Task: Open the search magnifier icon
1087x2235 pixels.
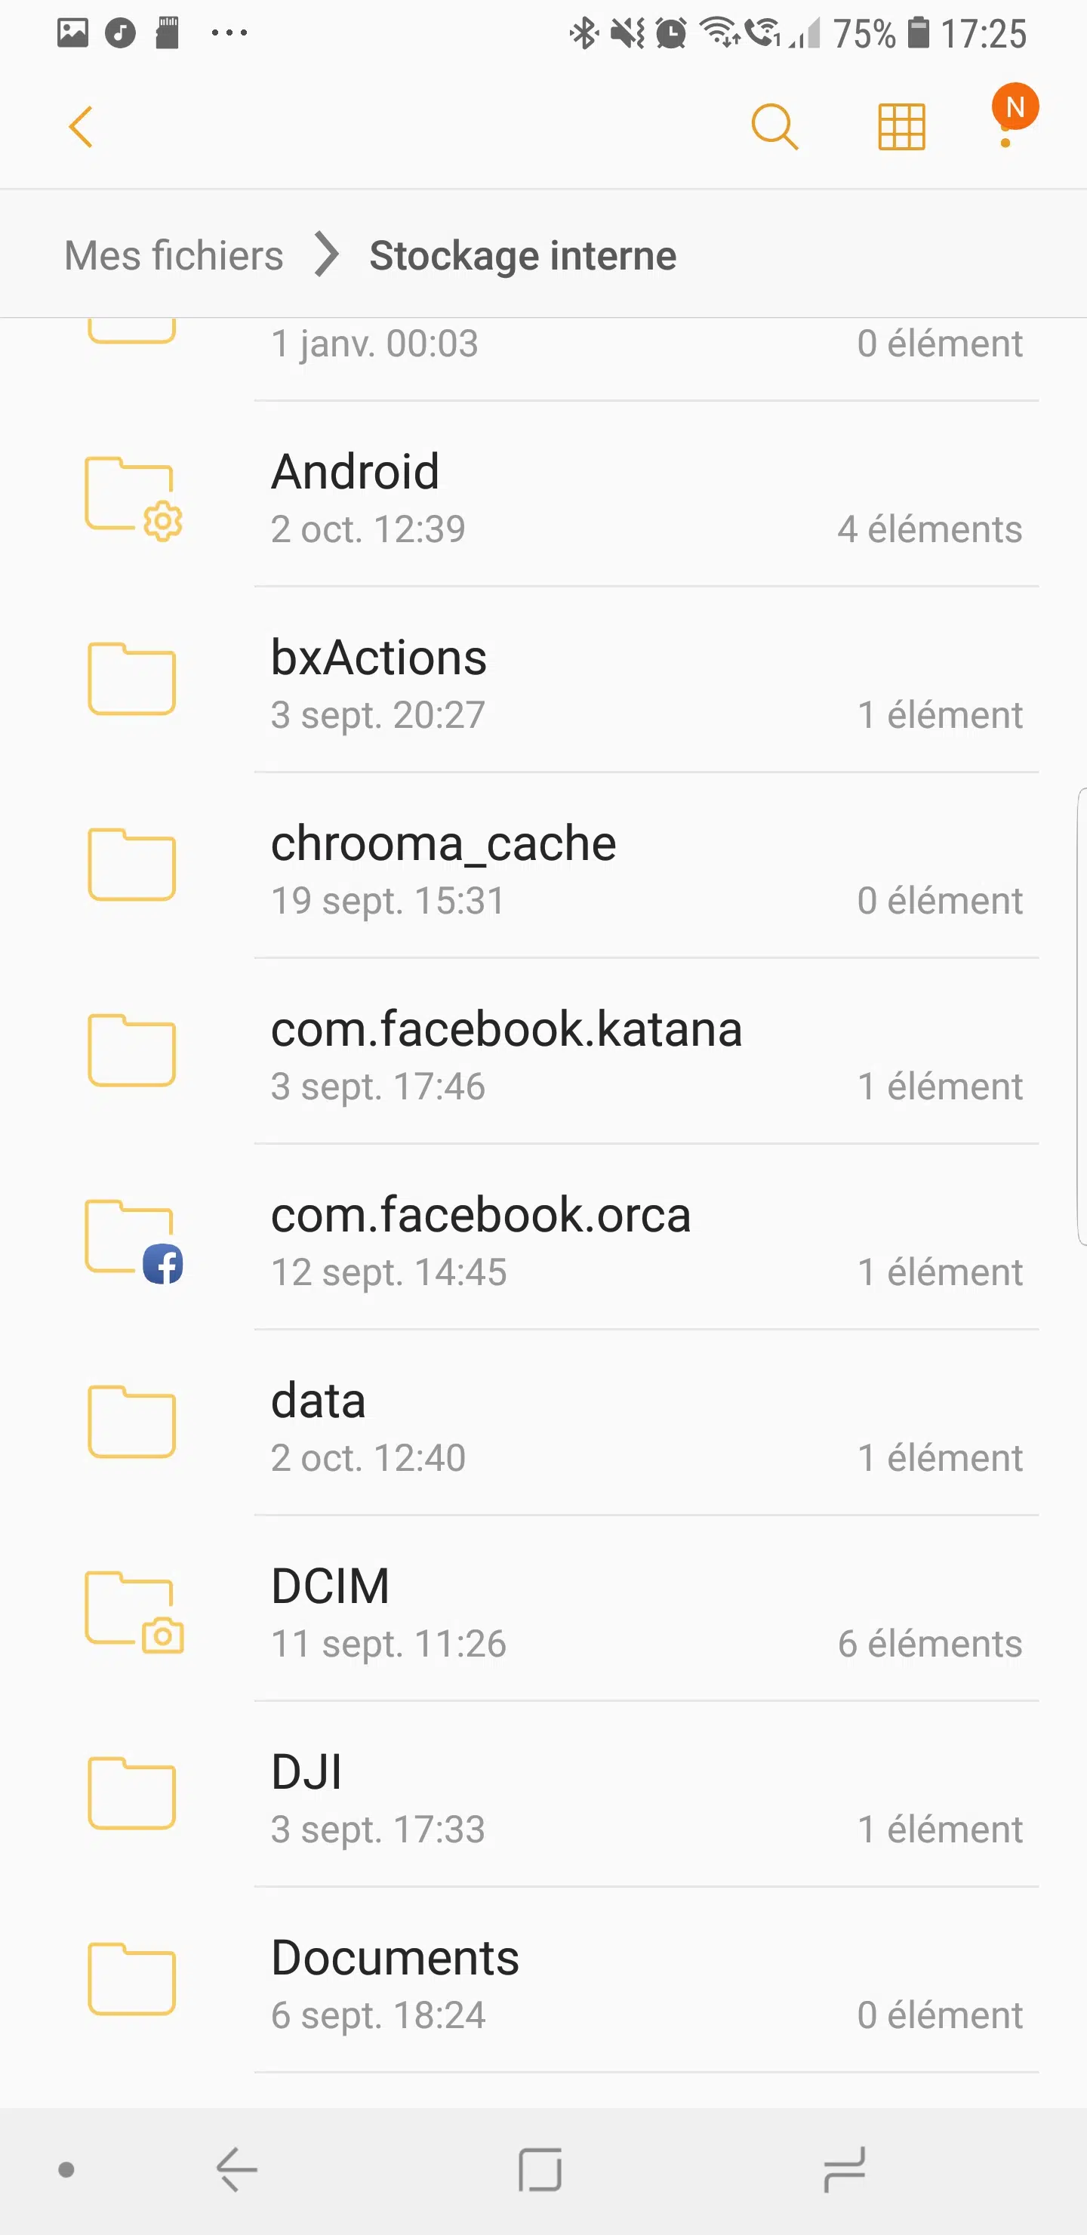Action: point(774,128)
